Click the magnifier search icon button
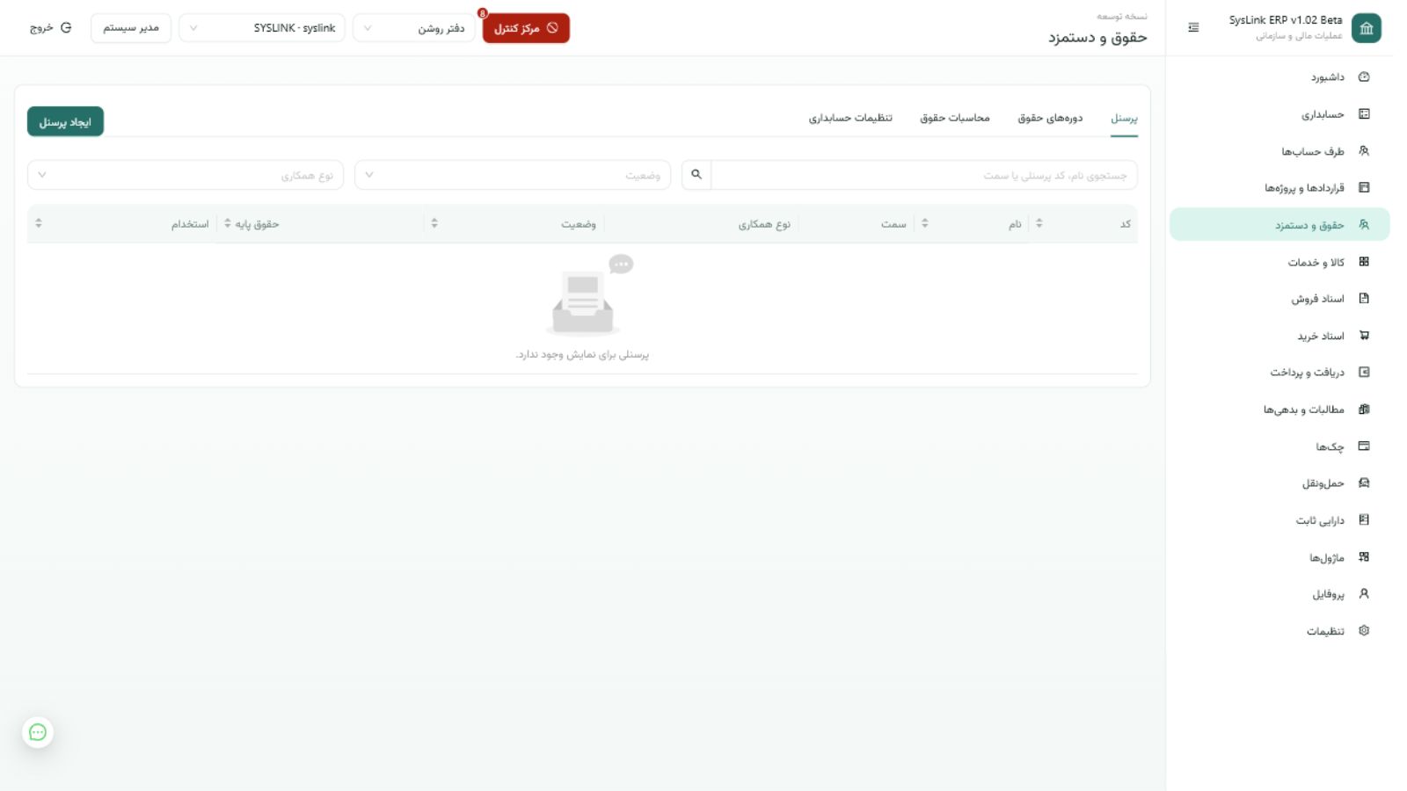 (696, 175)
